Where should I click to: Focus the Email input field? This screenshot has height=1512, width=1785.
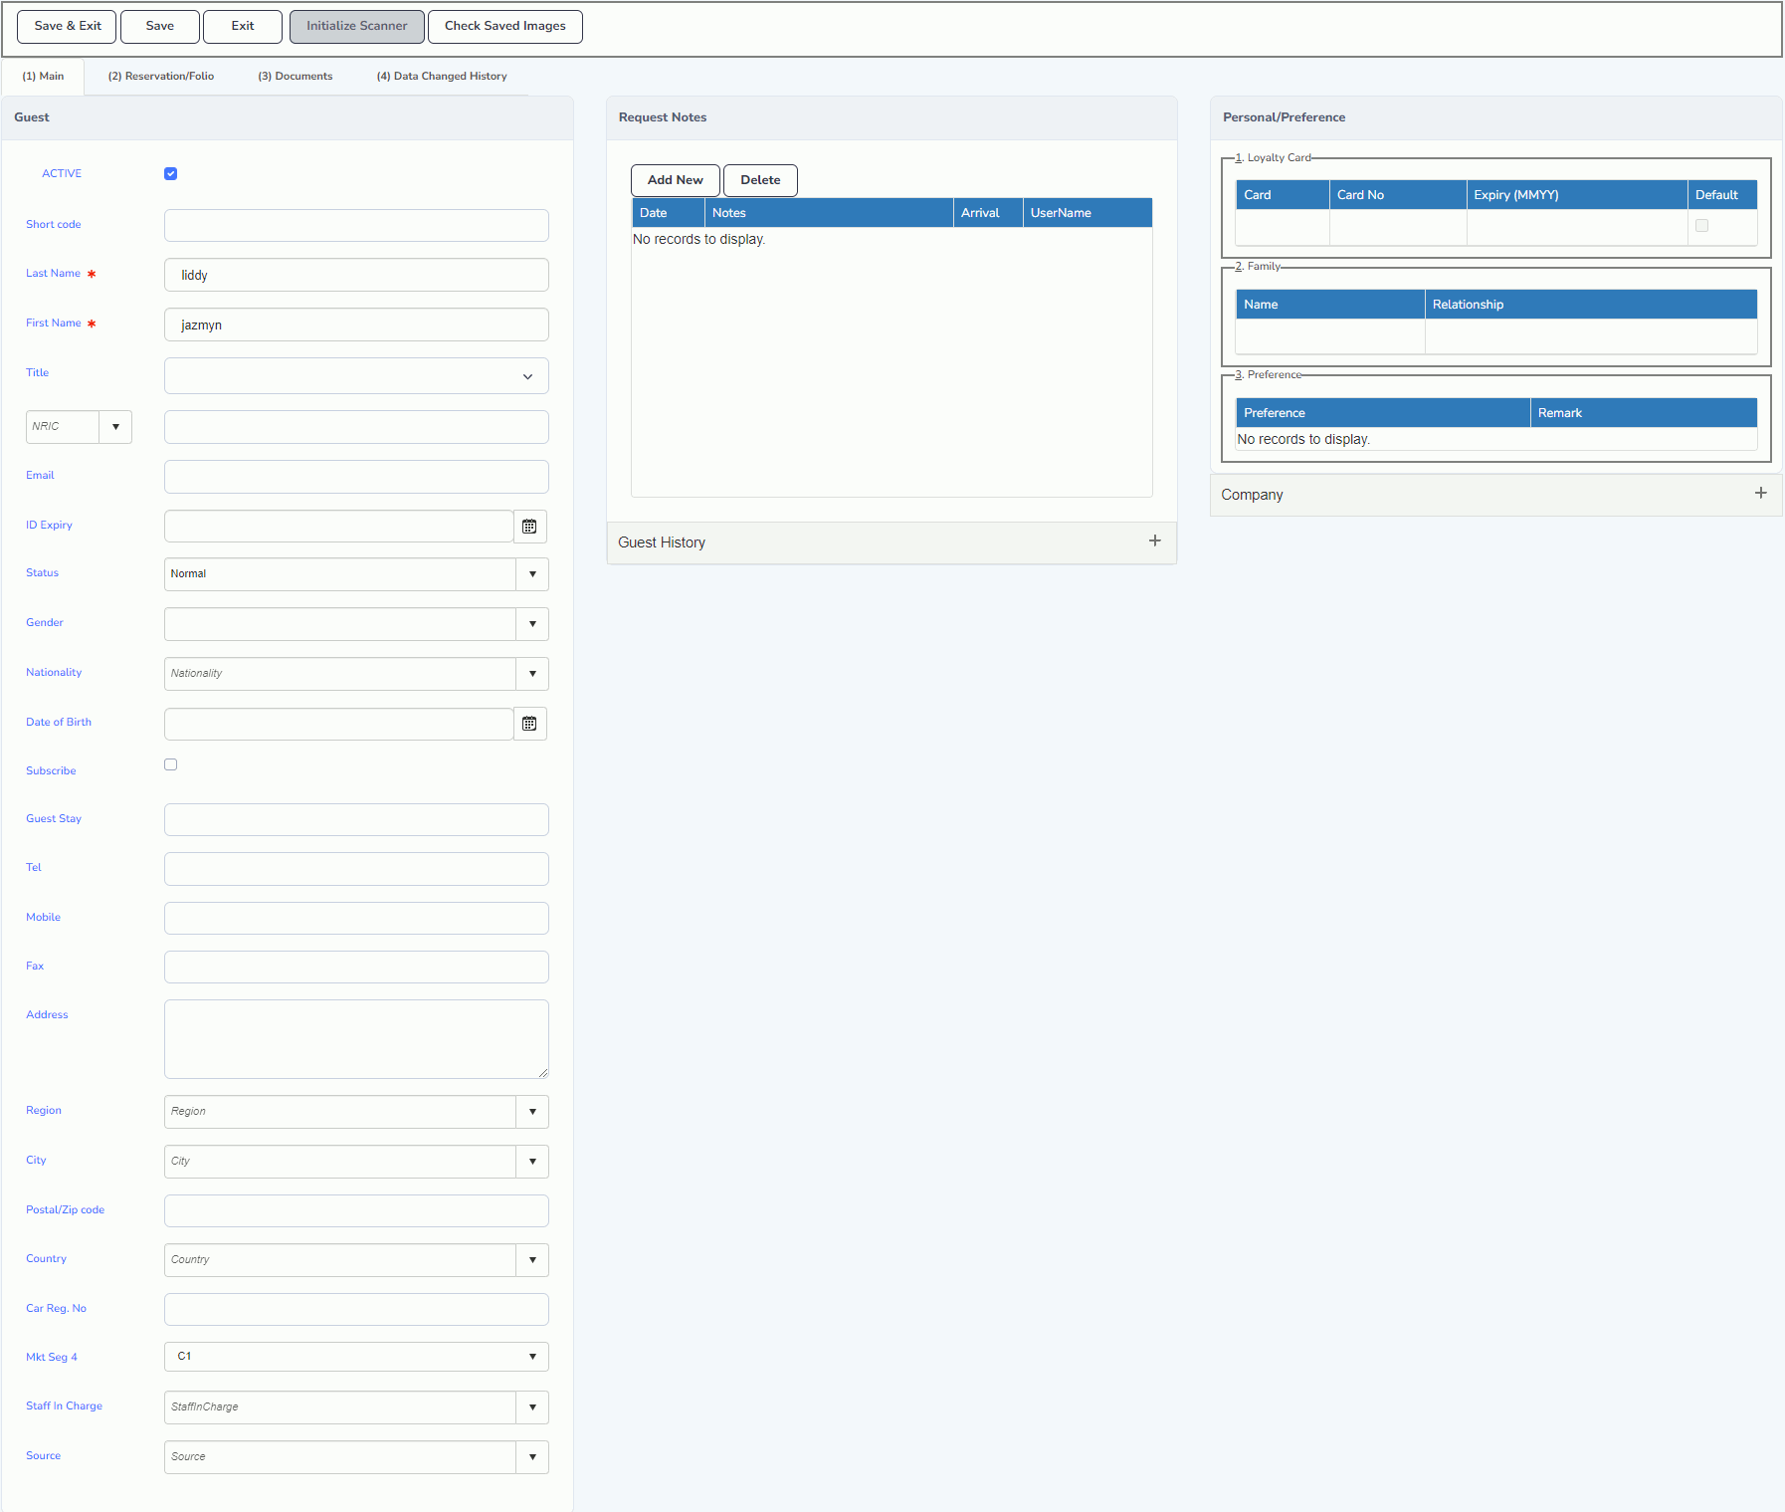click(356, 477)
